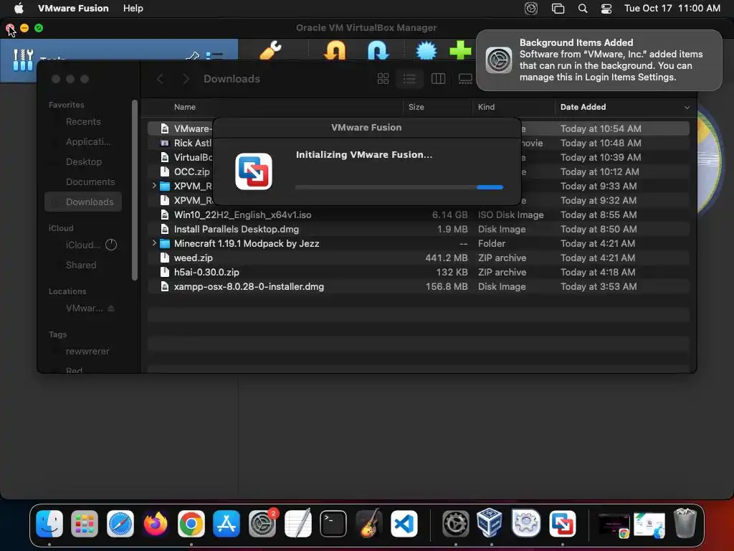
Task: Expand XPVM_R folder added at 9:33 AM
Action: [x=154, y=186]
